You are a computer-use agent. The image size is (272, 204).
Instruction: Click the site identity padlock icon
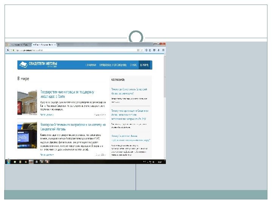[13, 50]
